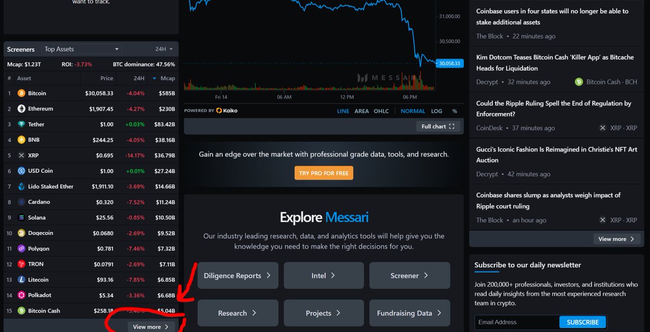Sort the table by Mcap column
Viewport: 650px width, 332px height.
[x=164, y=78]
